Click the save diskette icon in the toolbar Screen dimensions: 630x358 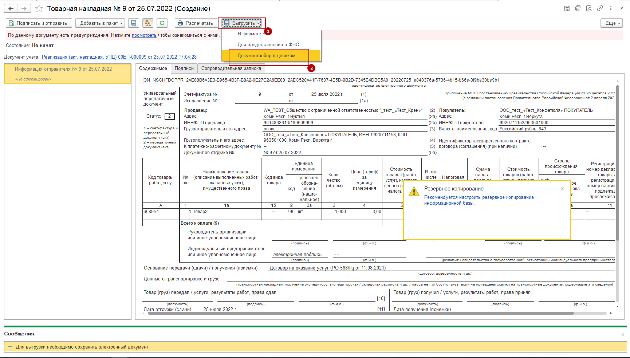coord(134,23)
